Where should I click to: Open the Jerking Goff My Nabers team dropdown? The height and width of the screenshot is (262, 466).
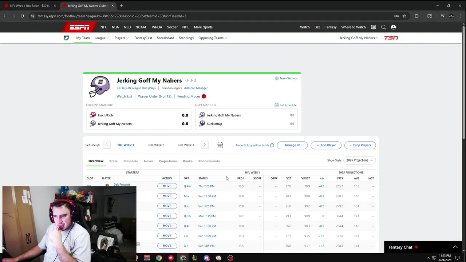point(359,38)
